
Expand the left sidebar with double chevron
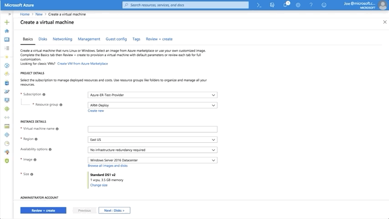coord(10,14)
